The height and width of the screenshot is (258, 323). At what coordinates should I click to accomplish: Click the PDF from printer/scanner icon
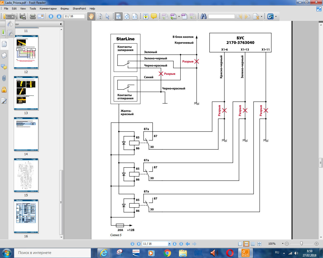(x=173, y=16)
